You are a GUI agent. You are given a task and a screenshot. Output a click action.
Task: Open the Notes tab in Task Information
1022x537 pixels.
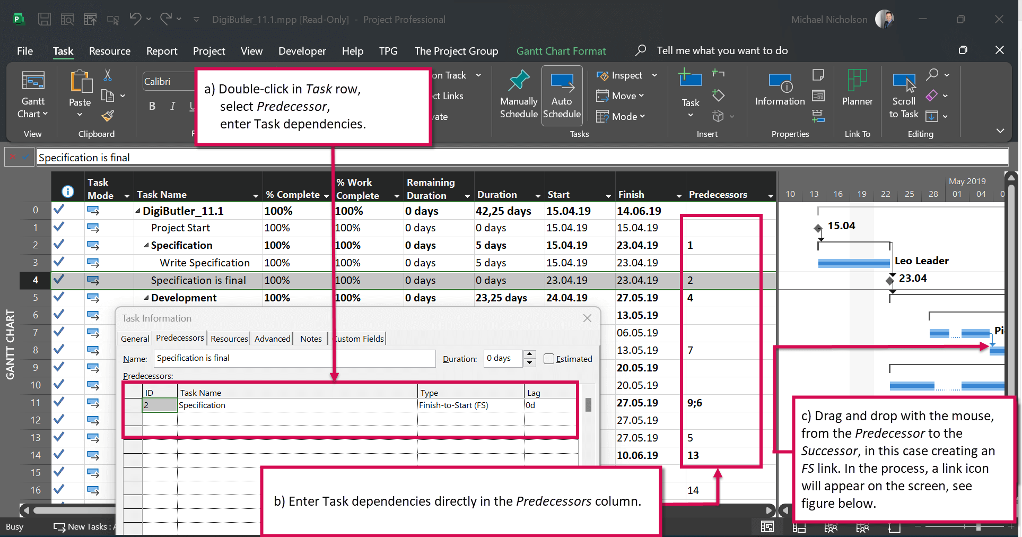[311, 339]
